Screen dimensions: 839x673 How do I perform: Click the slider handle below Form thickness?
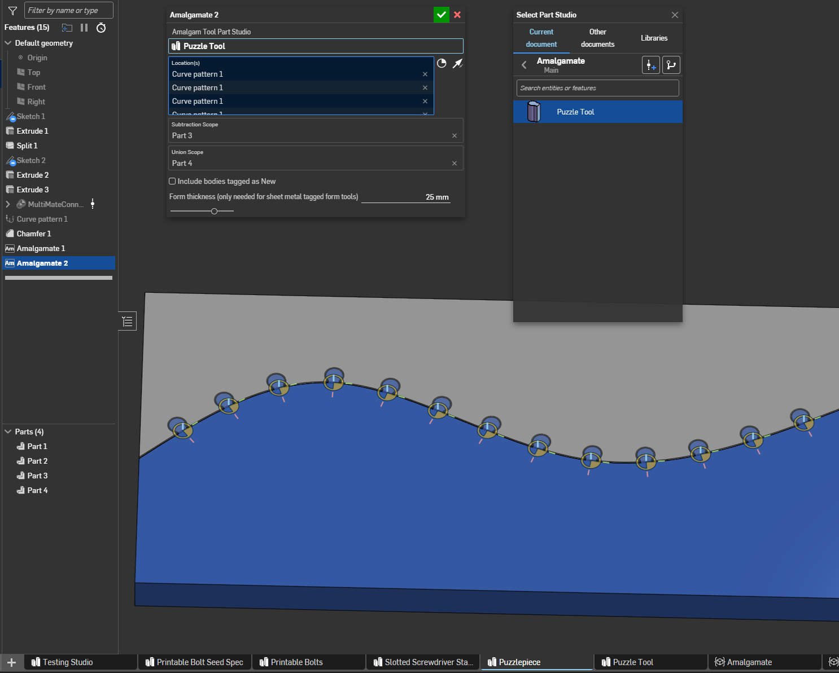[x=214, y=211]
